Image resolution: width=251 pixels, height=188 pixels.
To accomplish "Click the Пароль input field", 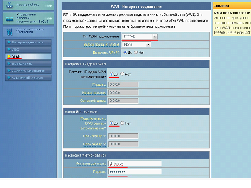I will (135, 172).
